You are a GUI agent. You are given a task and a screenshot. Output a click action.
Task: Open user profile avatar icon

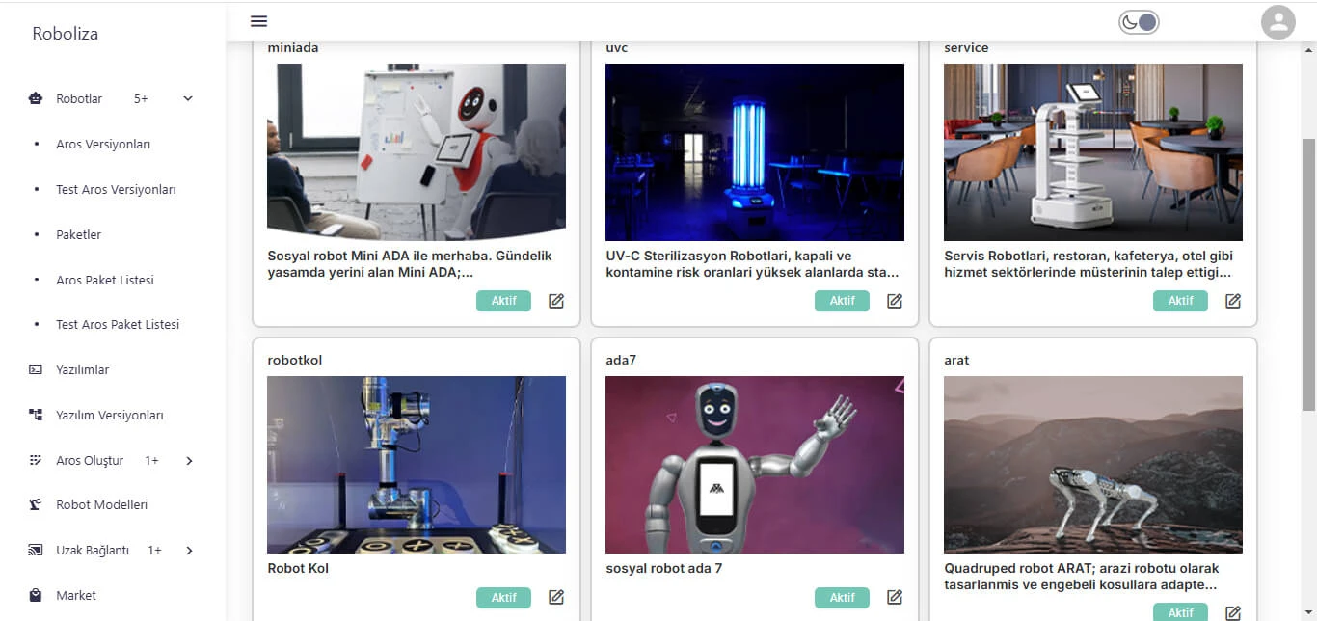[x=1278, y=22]
